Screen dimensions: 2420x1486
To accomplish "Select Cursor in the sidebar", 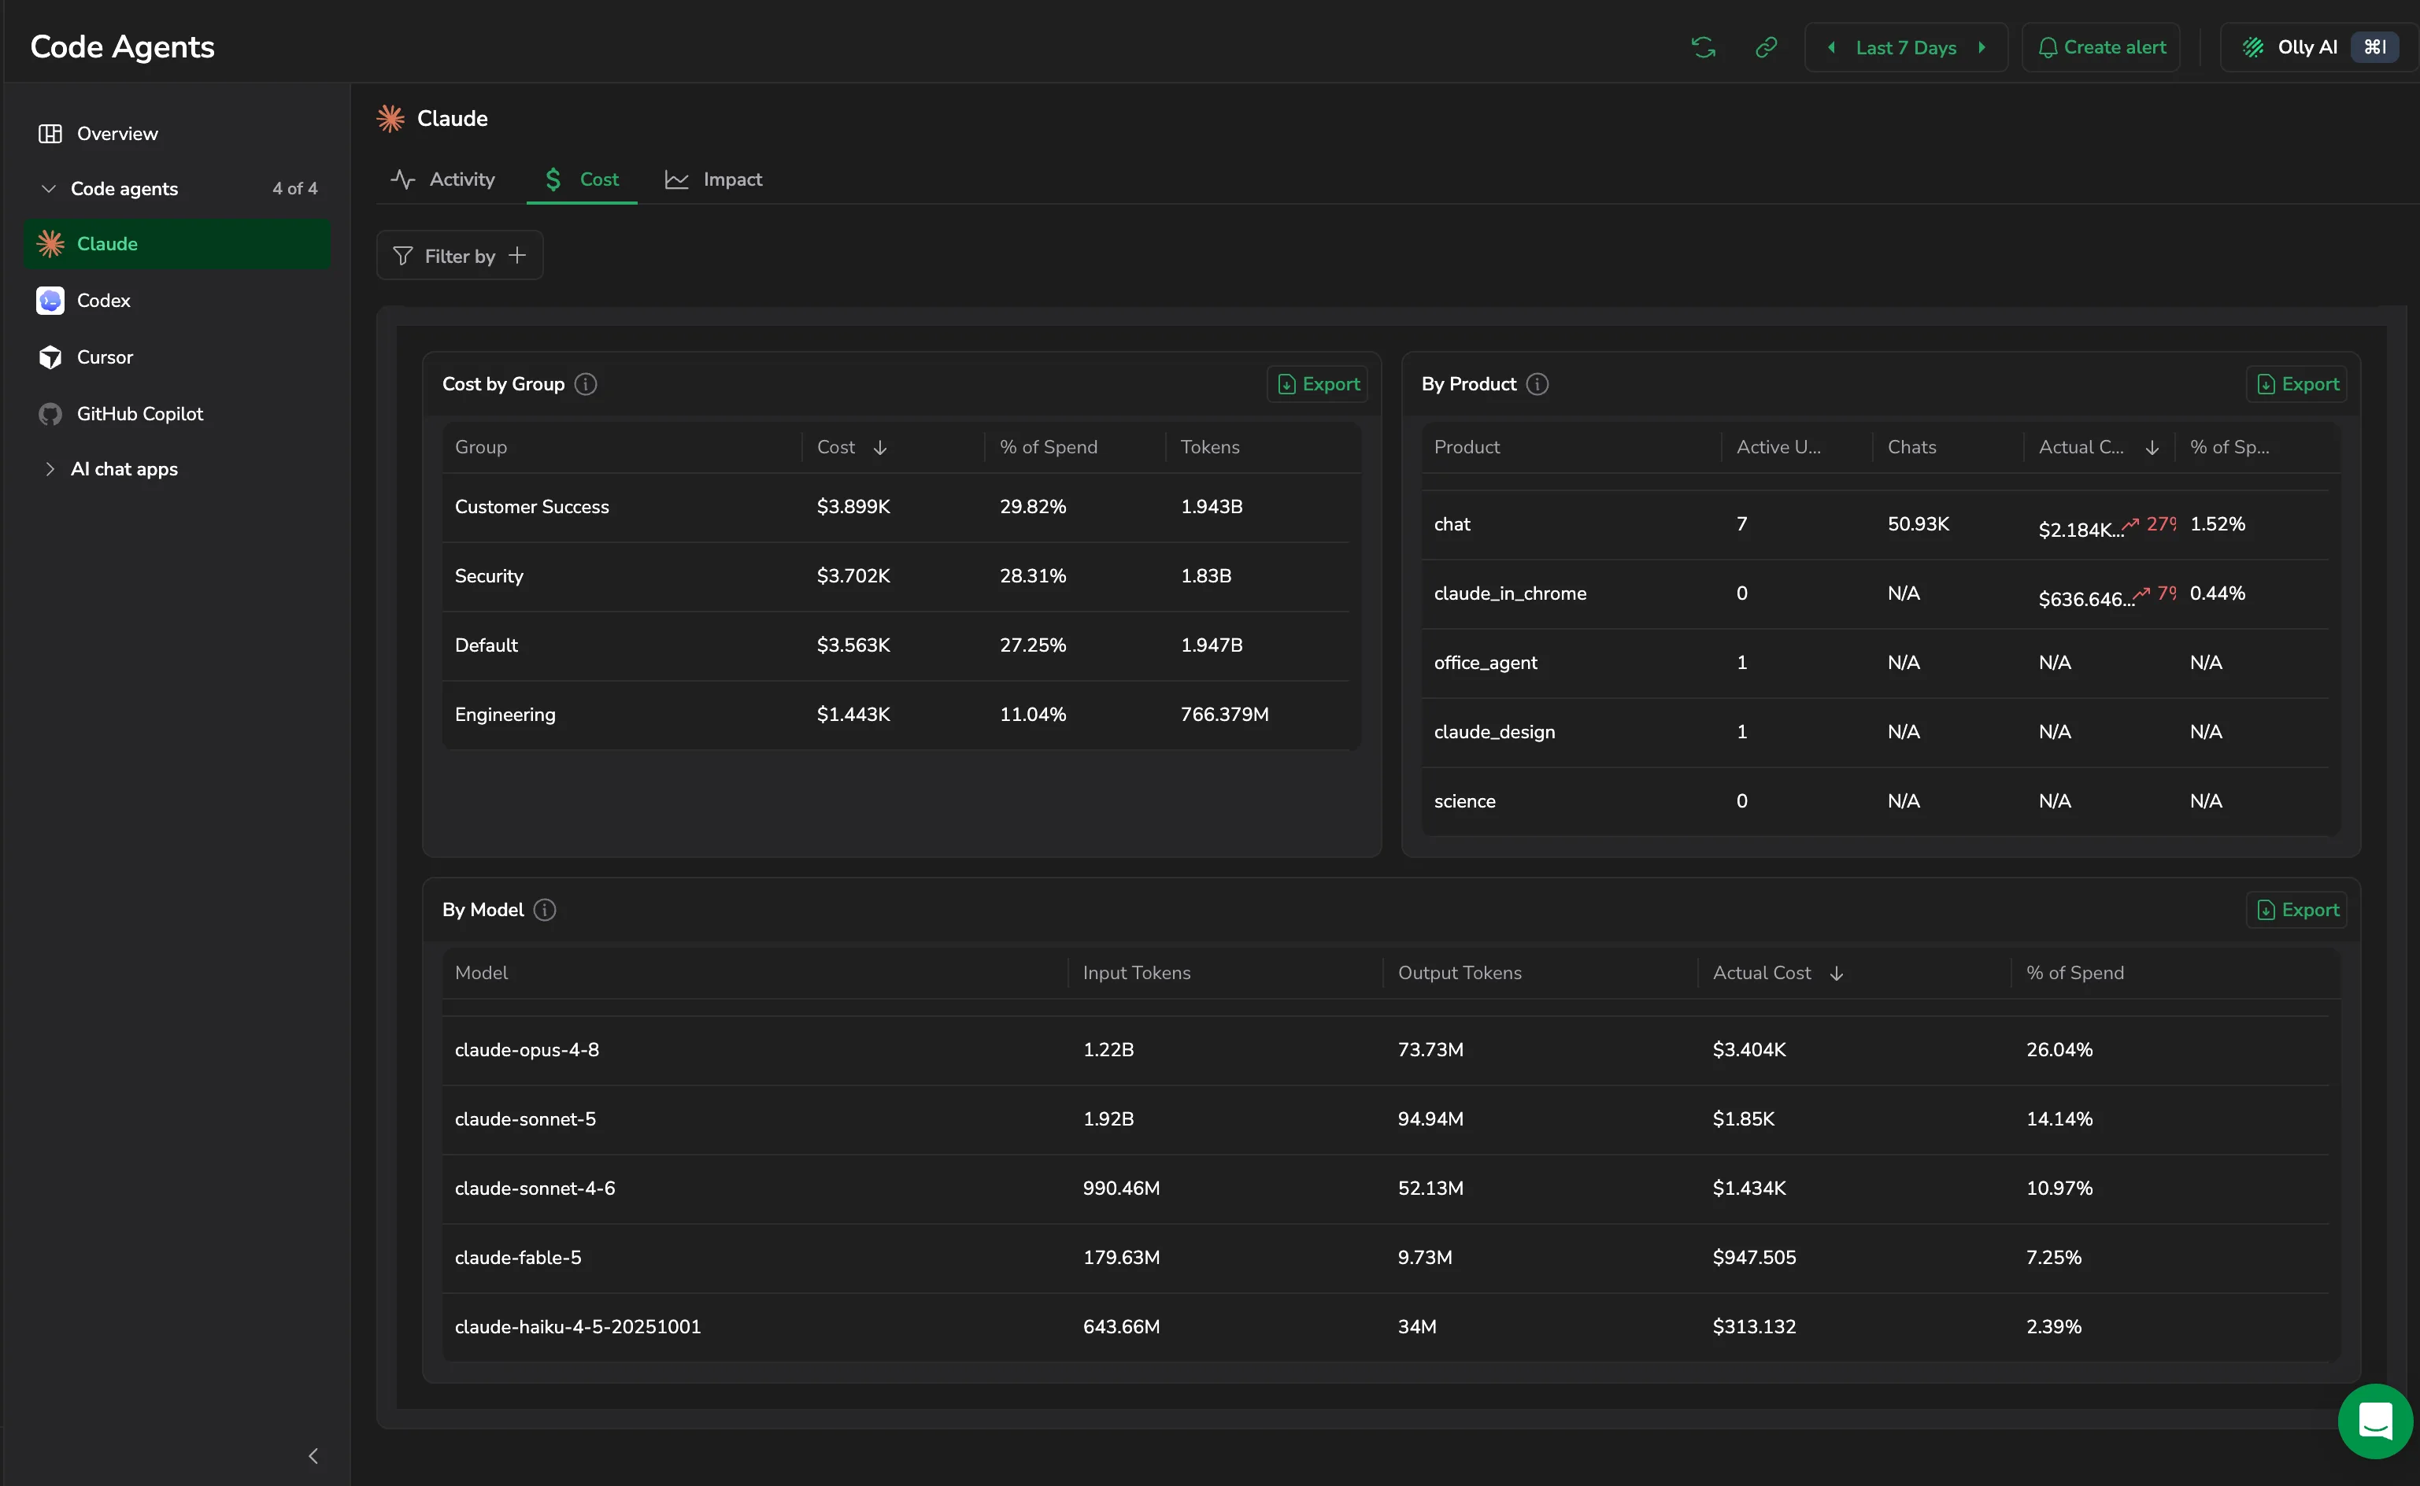I will tap(177, 357).
